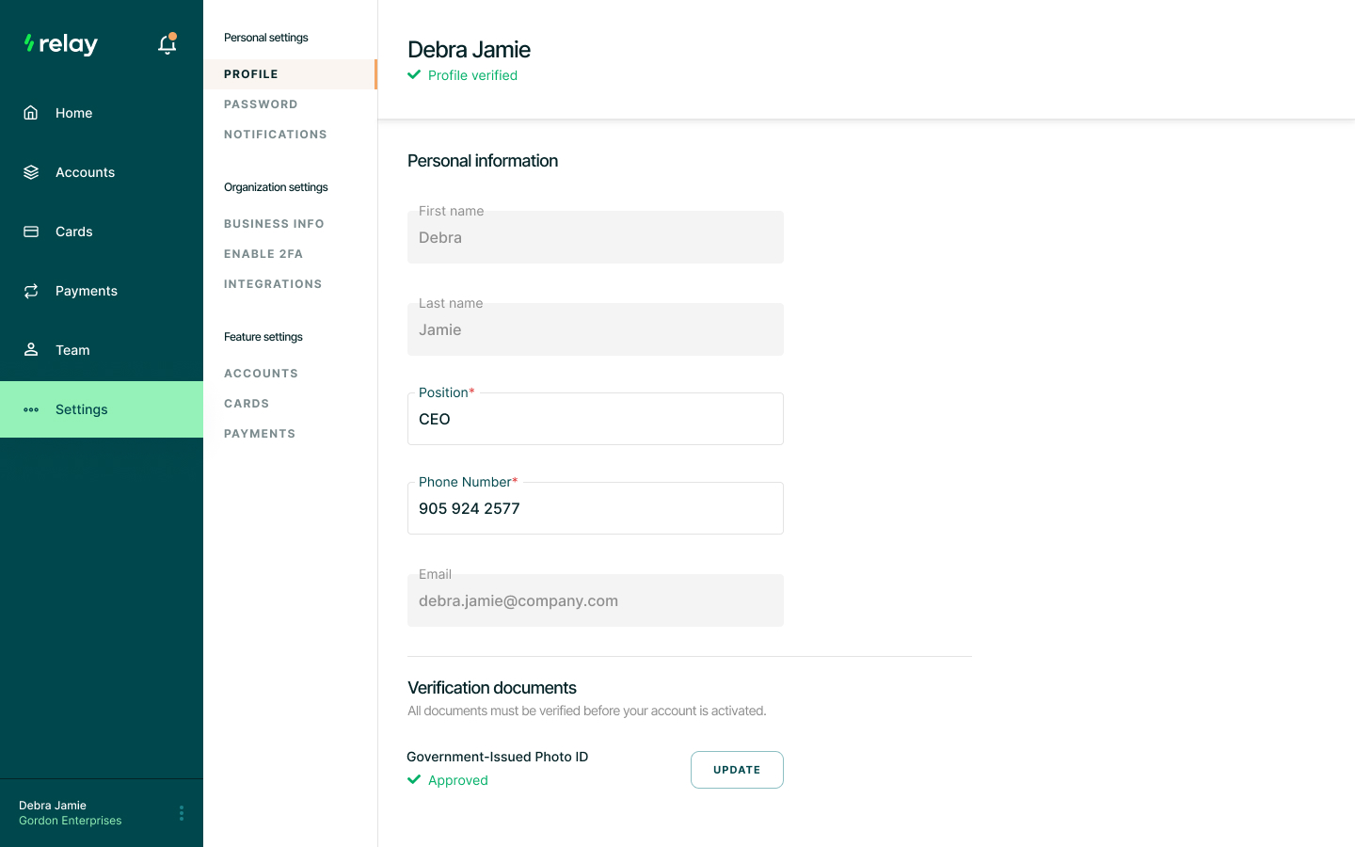Click the Relay logo
This screenshot has width=1355, height=847.
coord(61,44)
